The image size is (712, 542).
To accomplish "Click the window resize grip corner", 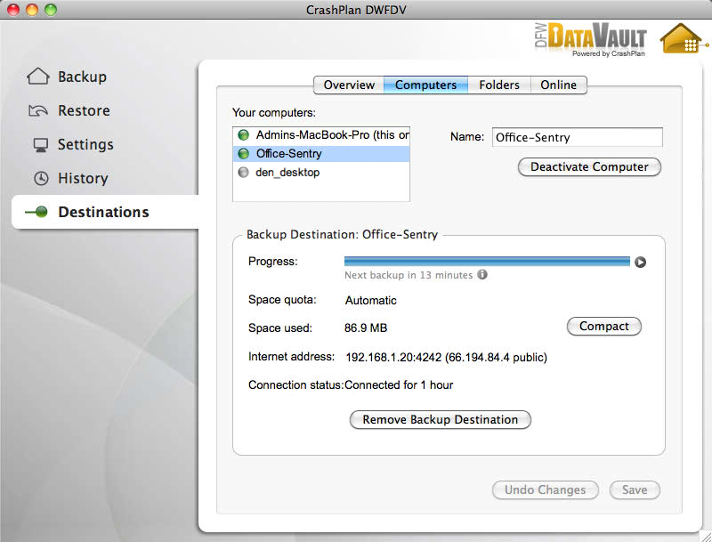I will [x=705, y=536].
